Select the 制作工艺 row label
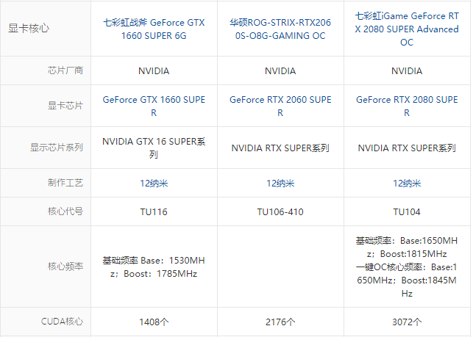 [x=65, y=184]
